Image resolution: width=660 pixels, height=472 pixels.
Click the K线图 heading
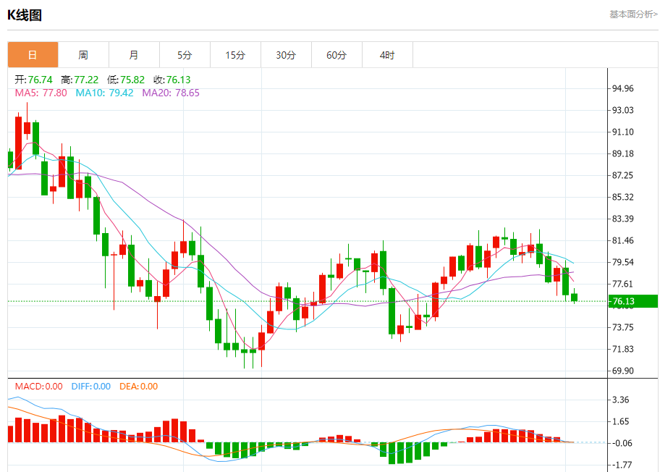click(25, 15)
